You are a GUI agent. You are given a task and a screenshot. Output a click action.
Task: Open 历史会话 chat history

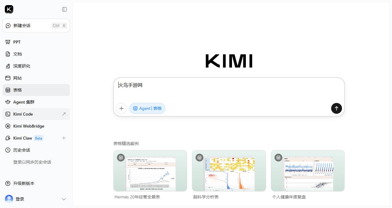click(36, 150)
